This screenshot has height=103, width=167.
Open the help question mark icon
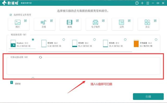click(137, 3)
